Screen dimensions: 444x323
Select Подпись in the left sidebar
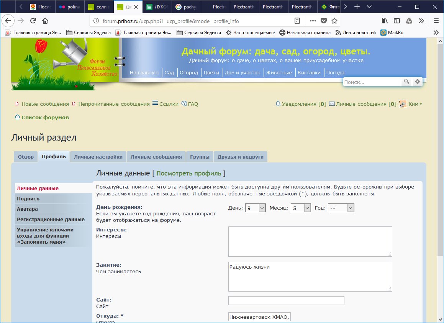coord(28,199)
